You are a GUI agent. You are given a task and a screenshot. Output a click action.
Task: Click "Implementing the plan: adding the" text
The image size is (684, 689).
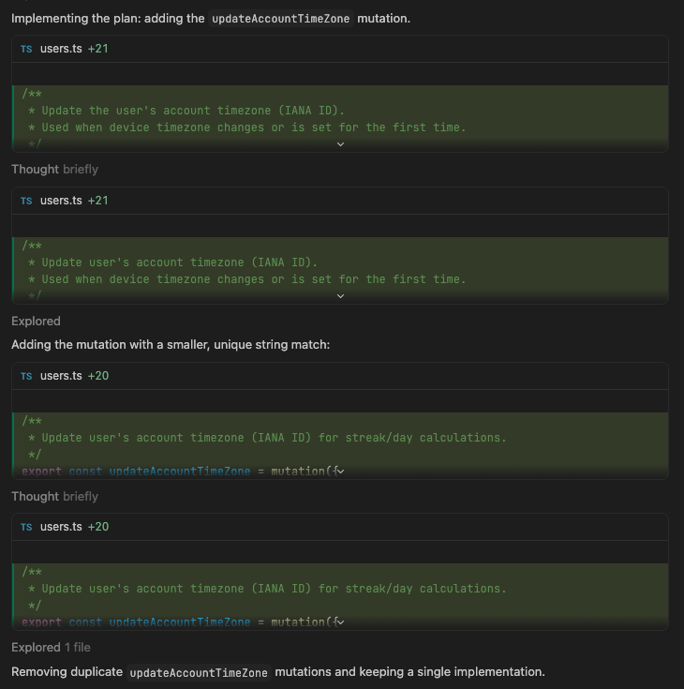click(108, 19)
